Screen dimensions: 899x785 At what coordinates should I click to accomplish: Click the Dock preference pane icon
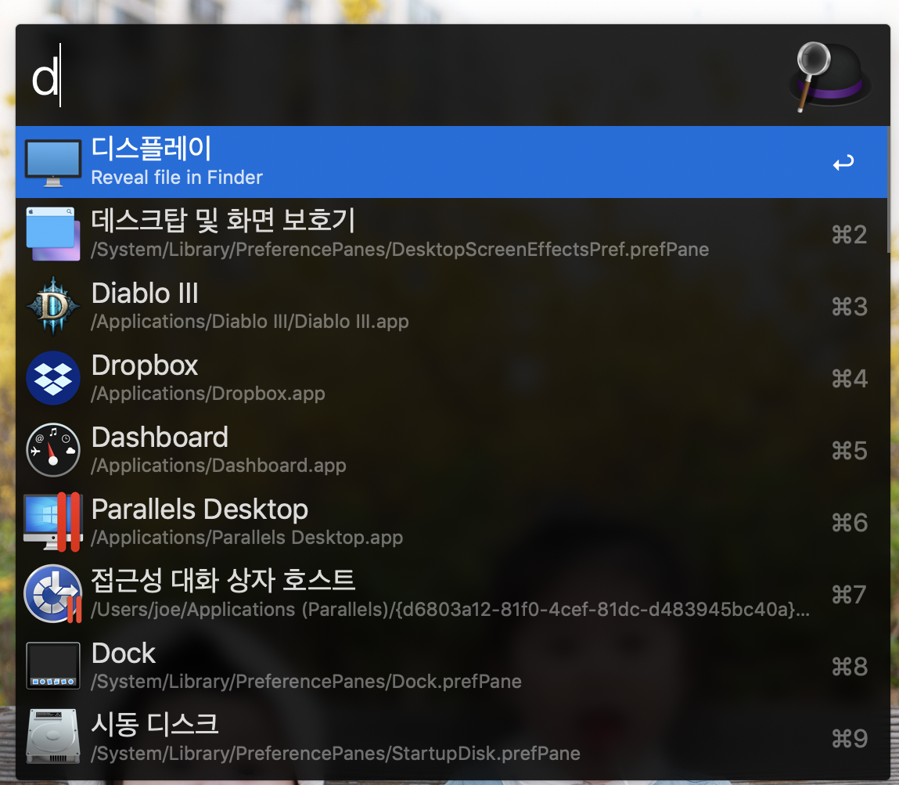pyautogui.click(x=52, y=666)
